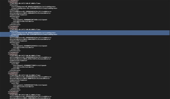Click the Cadence line with value 33

[18, 80]
